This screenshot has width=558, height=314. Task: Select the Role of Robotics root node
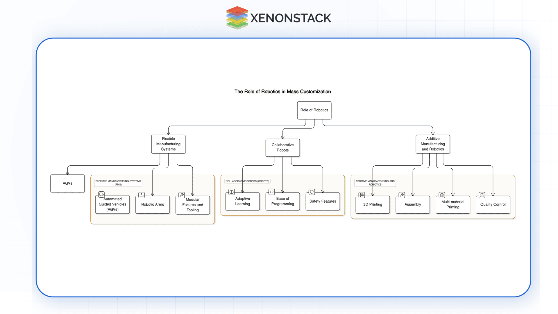pos(314,110)
